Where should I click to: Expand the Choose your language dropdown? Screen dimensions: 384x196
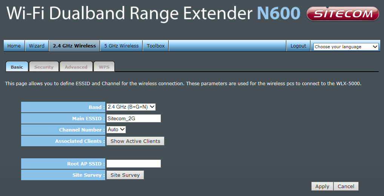[346, 47]
